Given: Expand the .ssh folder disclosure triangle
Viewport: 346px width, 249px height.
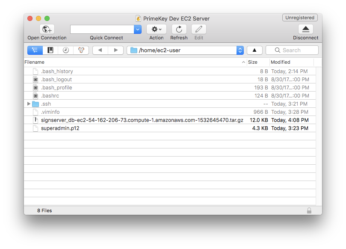Looking at the screenshot, I should (29, 104).
